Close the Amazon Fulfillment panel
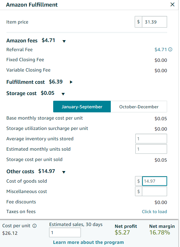 172,4
